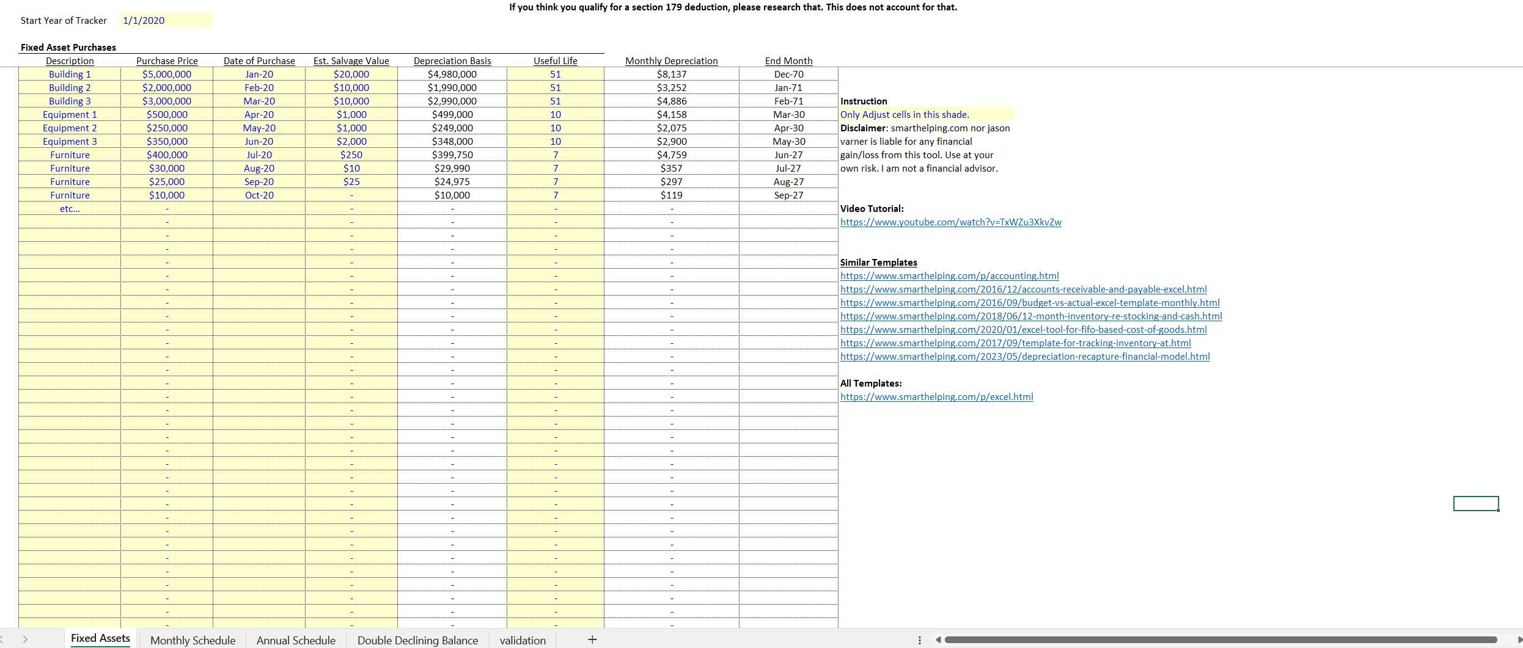1523x648 pixels.
Task: Select $4,980,000 depreciation basis cell
Action: pyautogui.click(x=452, y=75)
